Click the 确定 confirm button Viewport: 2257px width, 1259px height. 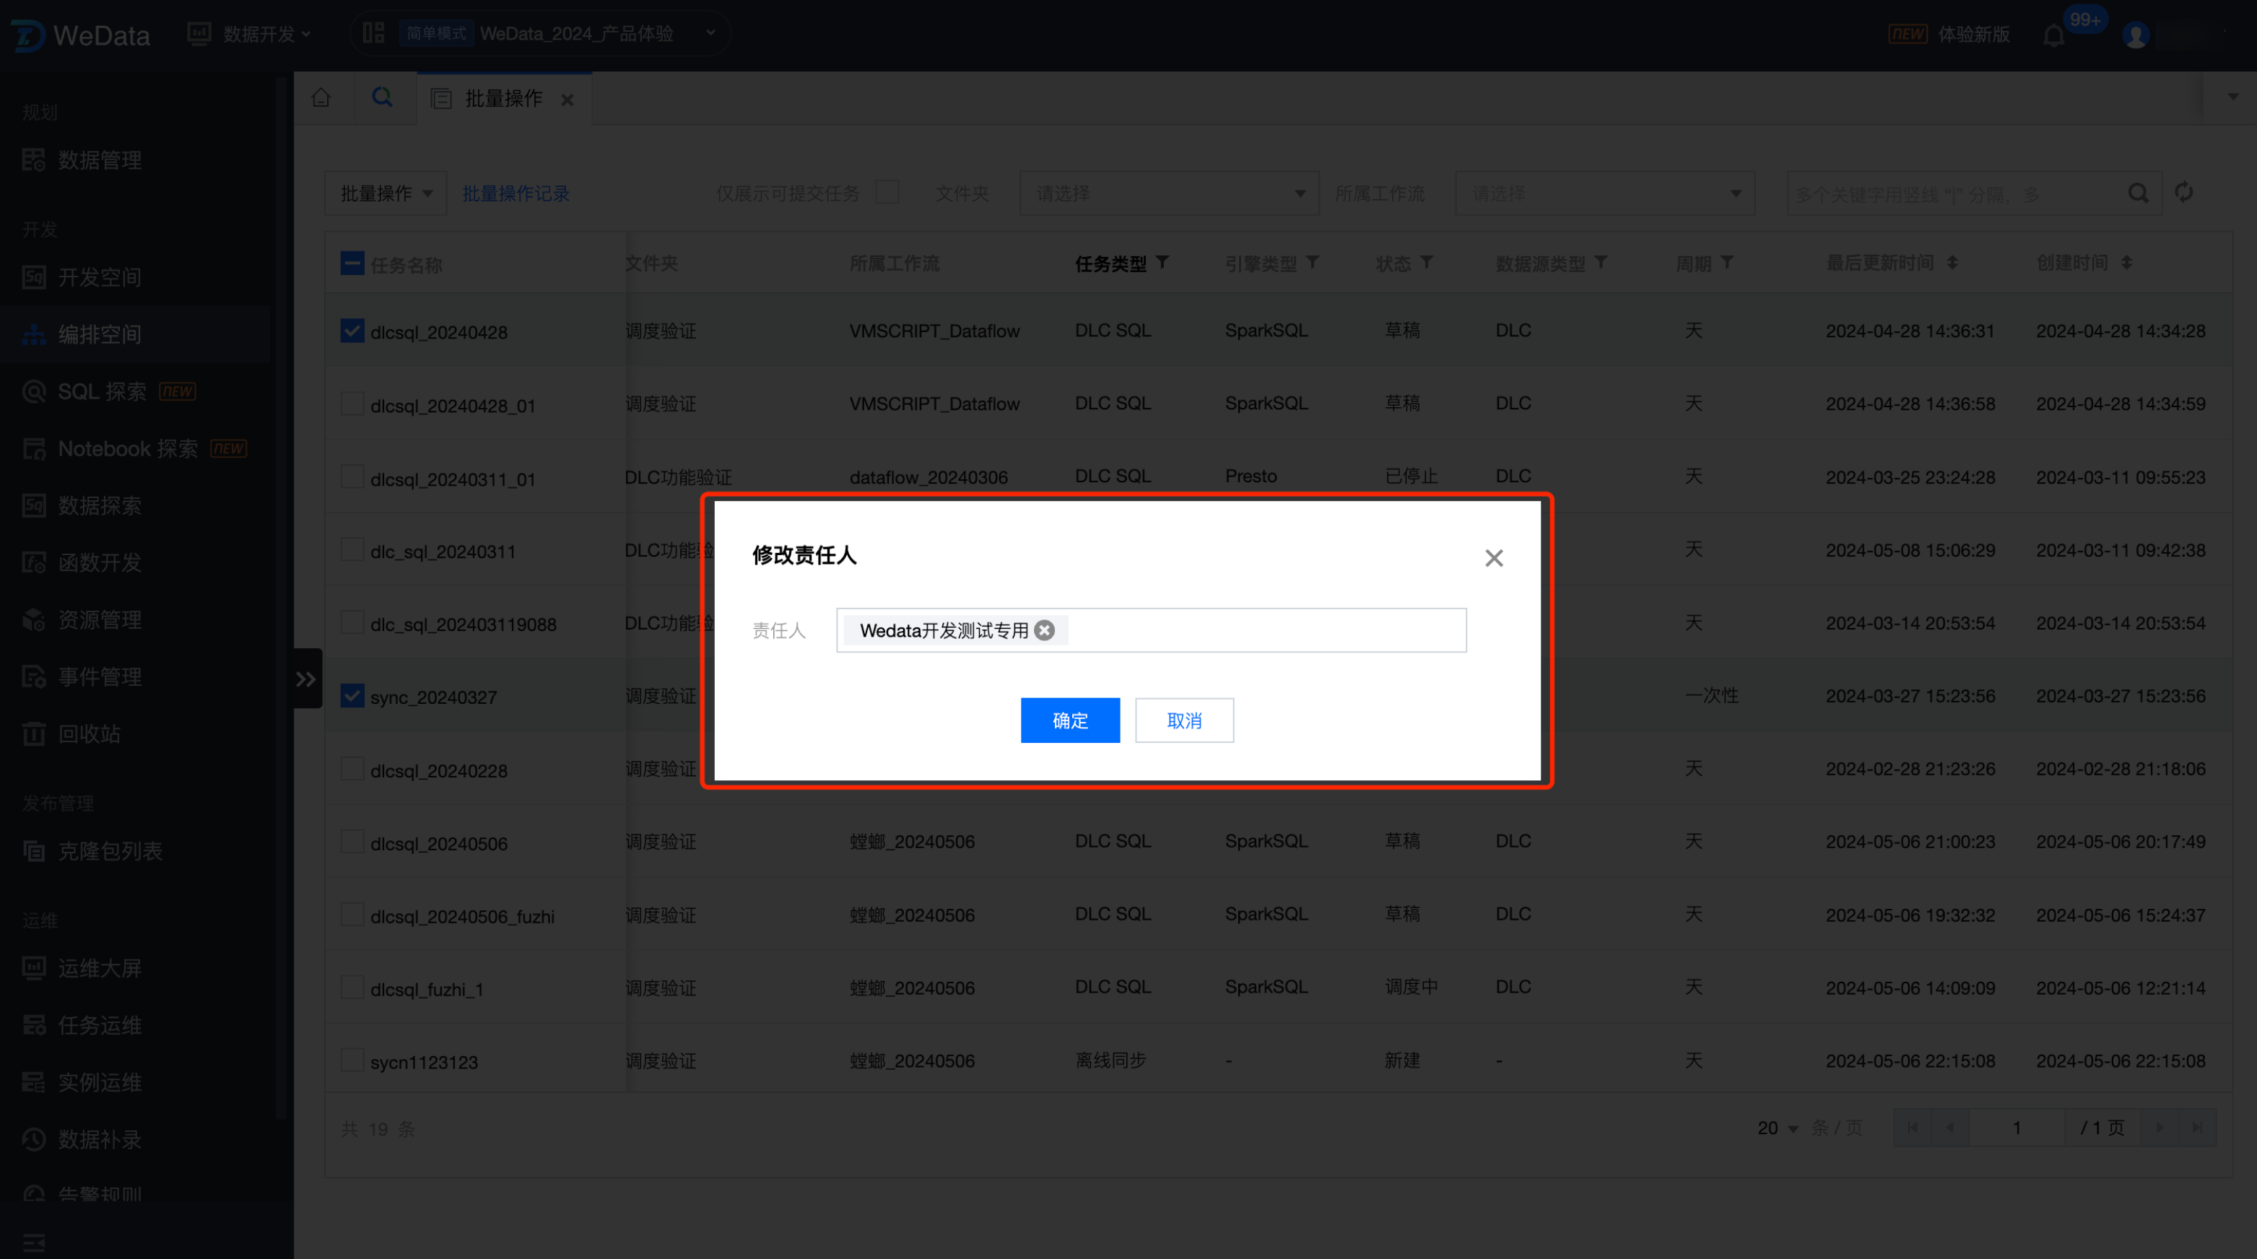pyautogui.click(x=1070, y=720)
